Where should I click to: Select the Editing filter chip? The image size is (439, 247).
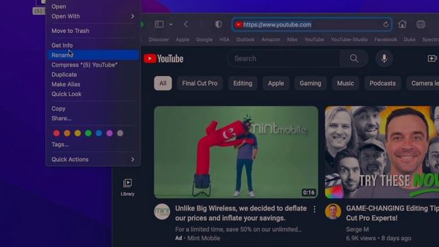[x=242, y=83]
